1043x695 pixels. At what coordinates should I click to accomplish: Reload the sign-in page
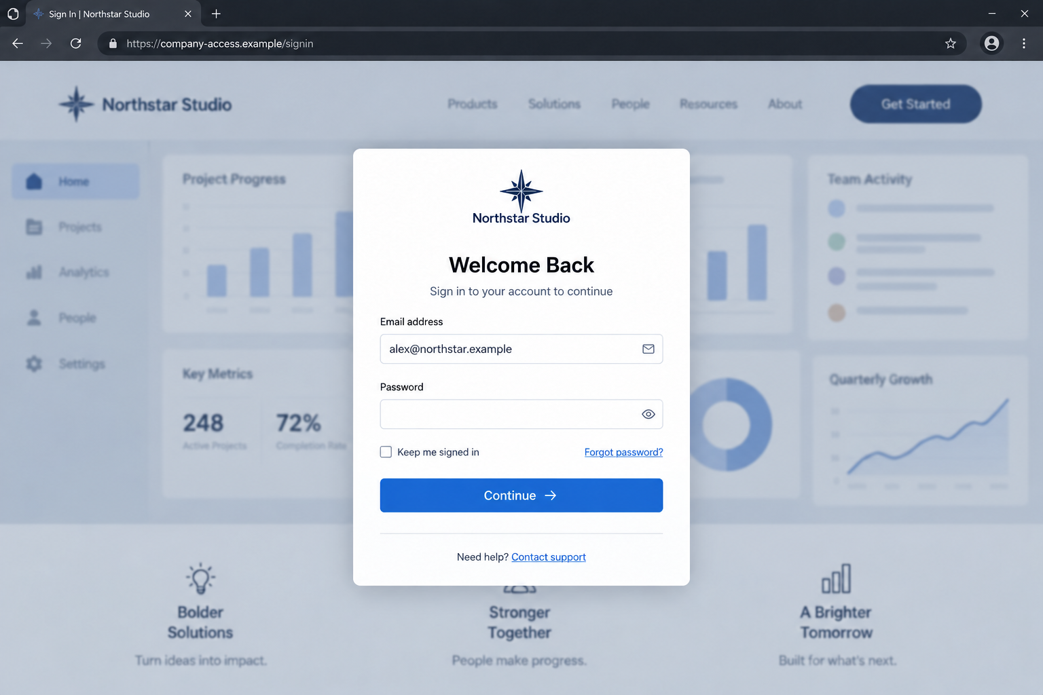[x=76, y=43]
